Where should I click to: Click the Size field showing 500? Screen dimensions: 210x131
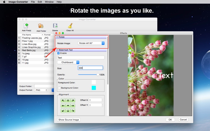point(90,68)
